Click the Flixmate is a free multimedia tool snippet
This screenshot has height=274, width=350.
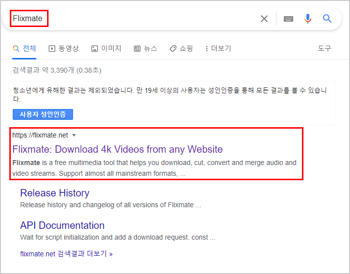[154, 168]
